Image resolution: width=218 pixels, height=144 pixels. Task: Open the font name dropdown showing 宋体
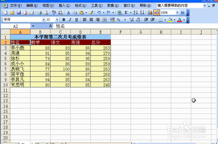click(x=44, y=20)
